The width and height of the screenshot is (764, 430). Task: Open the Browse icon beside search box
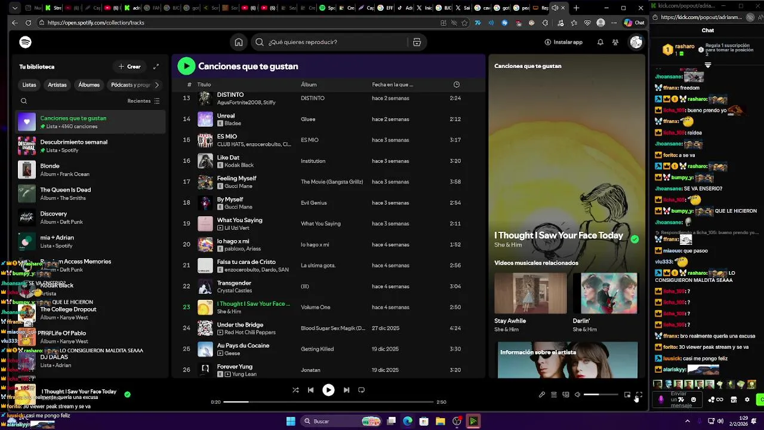tap(417, 42)
